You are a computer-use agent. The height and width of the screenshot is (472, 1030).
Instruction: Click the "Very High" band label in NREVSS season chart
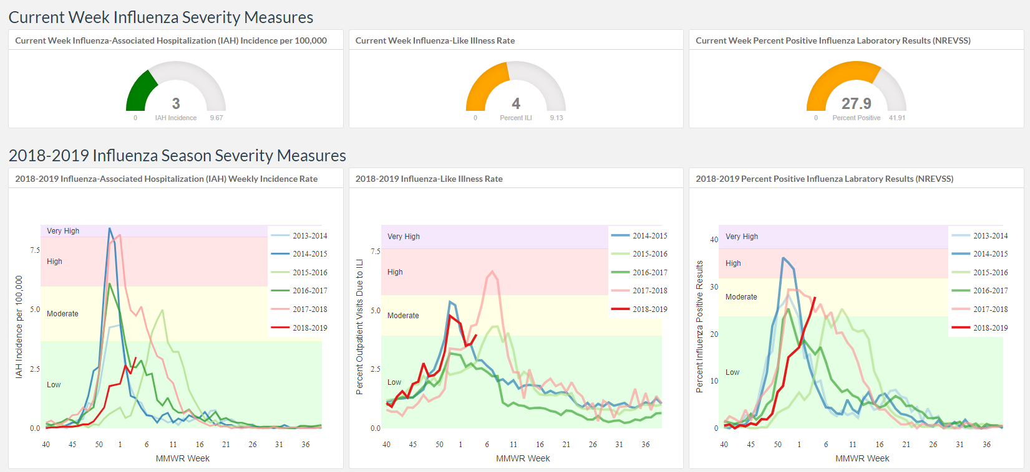(x=742, y=237)
